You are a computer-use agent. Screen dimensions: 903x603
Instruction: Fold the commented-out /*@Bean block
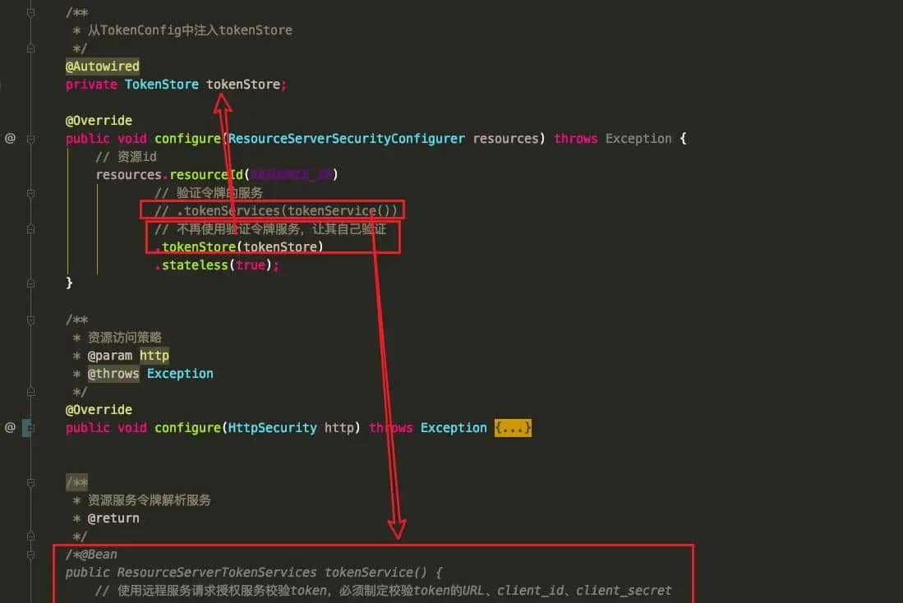point(30,555)
